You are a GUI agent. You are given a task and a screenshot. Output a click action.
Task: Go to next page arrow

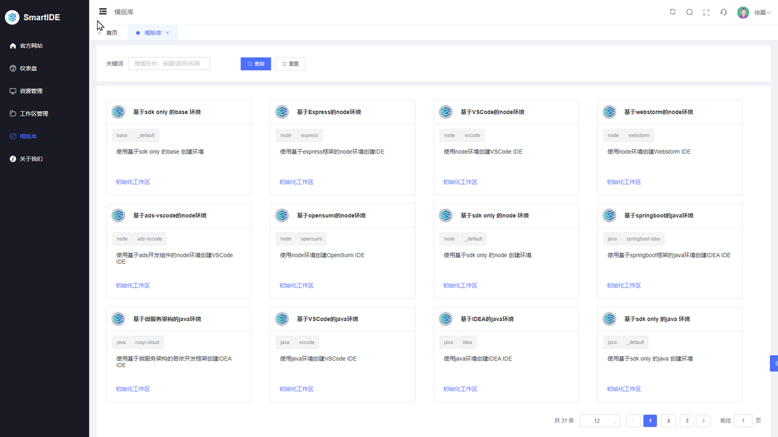click(704, 421)
